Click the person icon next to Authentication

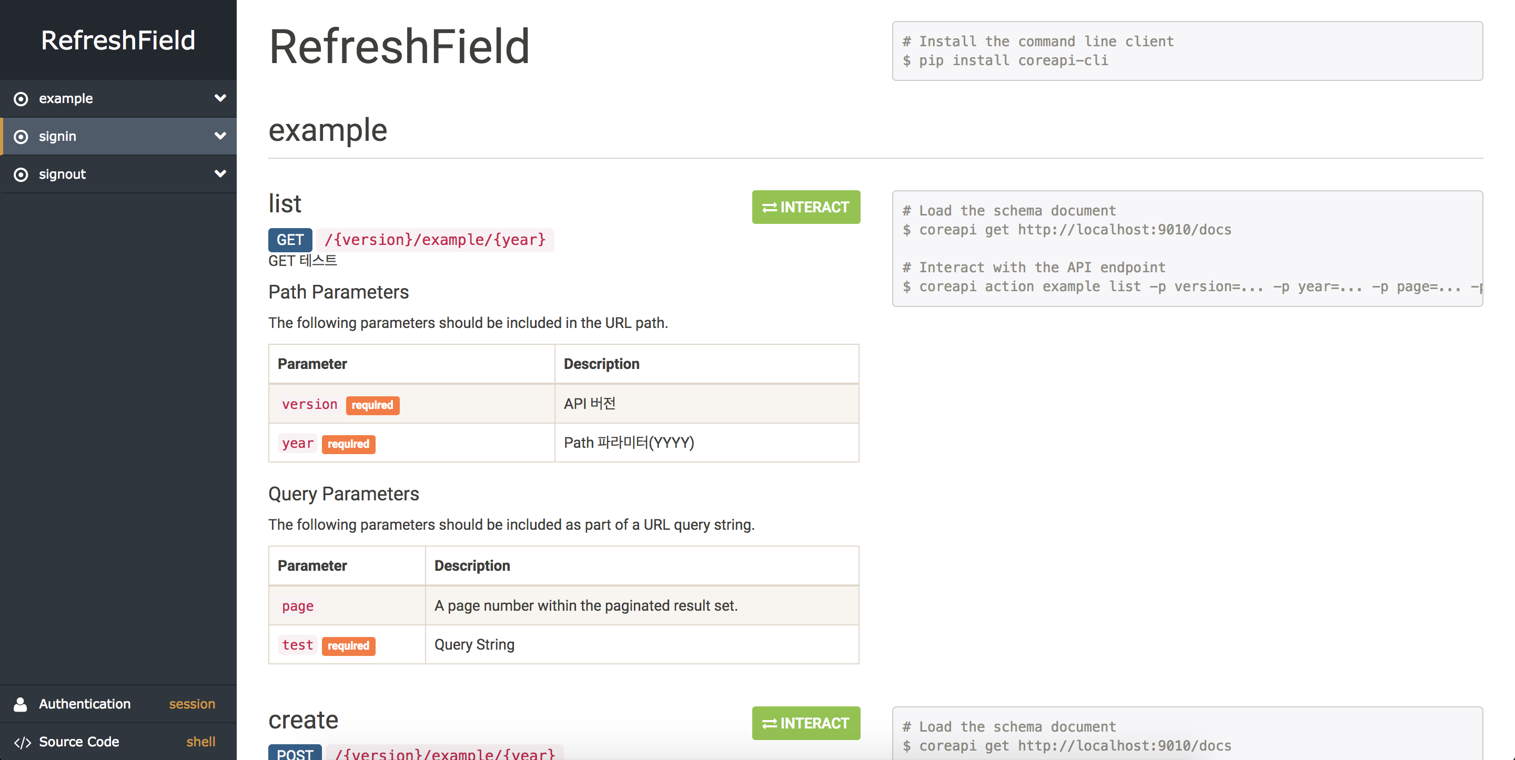point(21,704)
